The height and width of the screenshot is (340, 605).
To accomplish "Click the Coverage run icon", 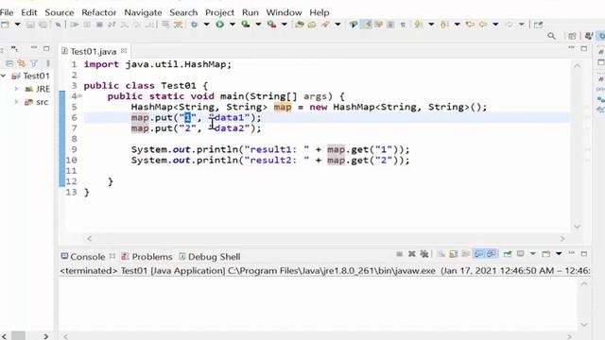I will tap(246, 25).
